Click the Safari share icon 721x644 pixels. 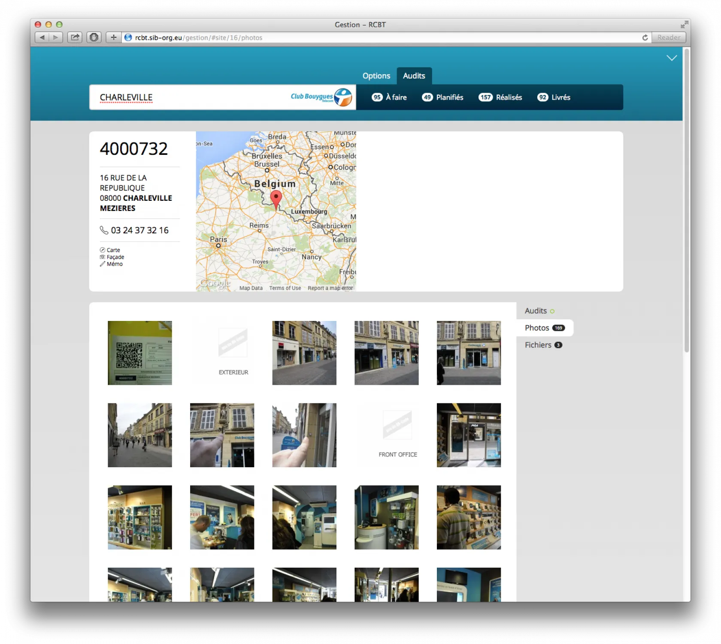click(x=75, y=38)
